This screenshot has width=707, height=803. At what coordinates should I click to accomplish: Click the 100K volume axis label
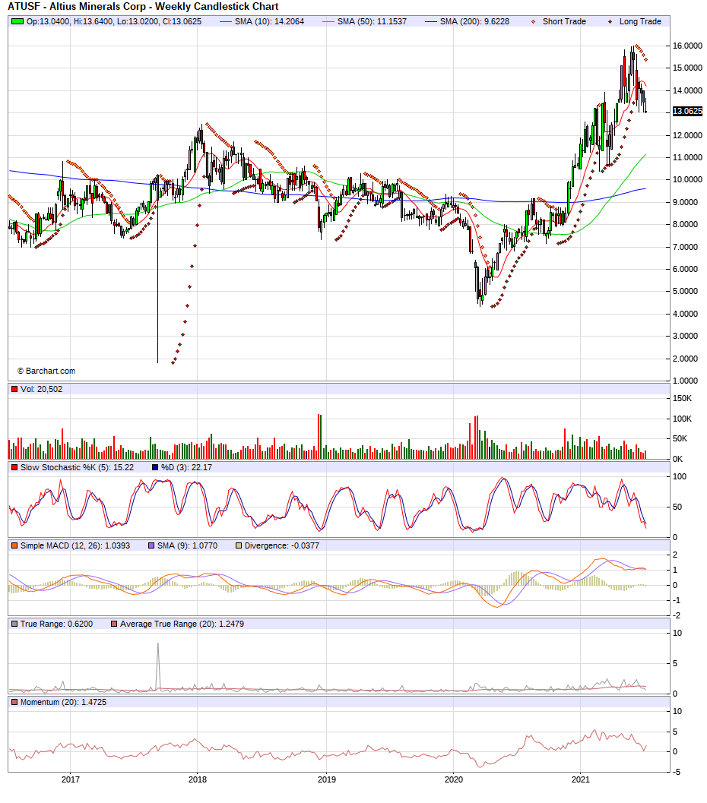click(x=682, y=419)
